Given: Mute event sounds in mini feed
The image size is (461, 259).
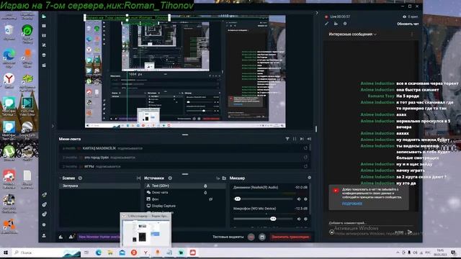Looking at the screenshot, I should (x=309, y=139).
